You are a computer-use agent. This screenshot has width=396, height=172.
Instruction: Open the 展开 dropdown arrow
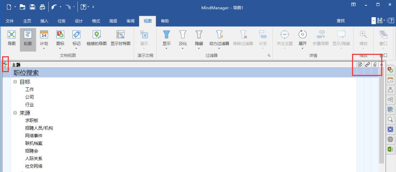pyautogui.click(x=302, y=49)
